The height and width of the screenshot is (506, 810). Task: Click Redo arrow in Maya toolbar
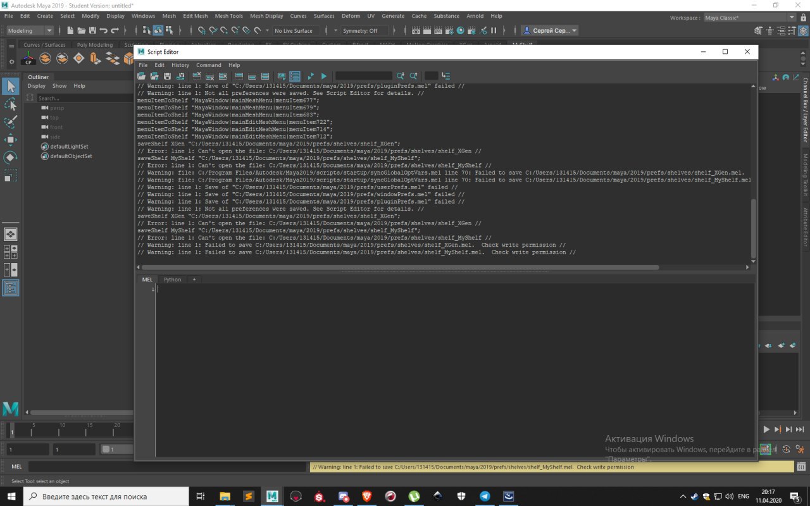[x=115, y=30]
